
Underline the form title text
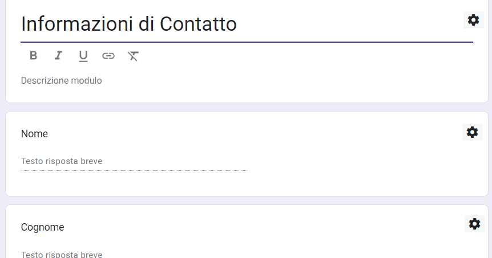(83, 56)
